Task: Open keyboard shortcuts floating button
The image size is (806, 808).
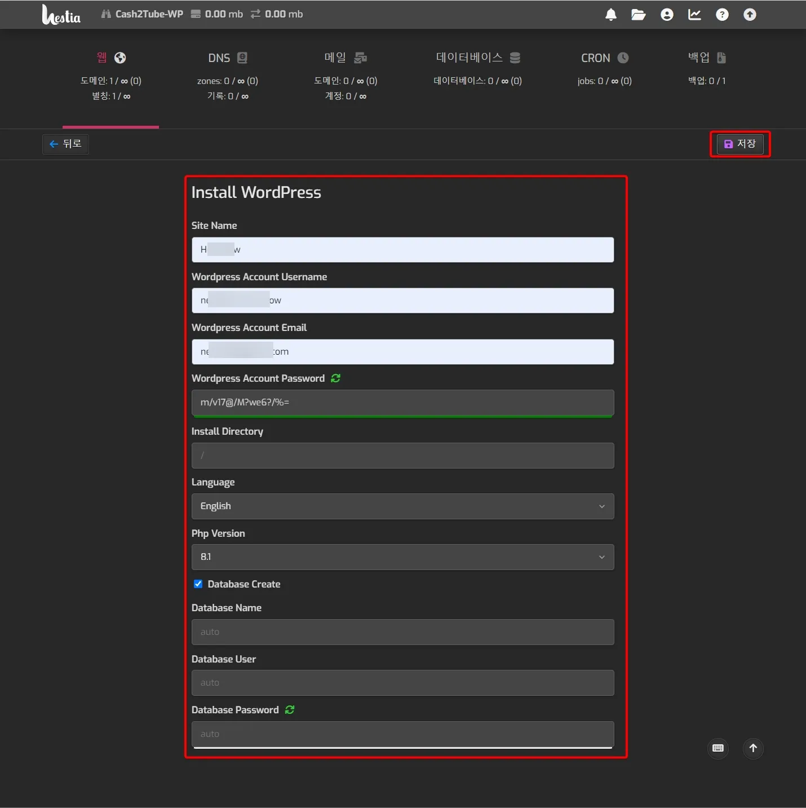Action: point(718,748)
